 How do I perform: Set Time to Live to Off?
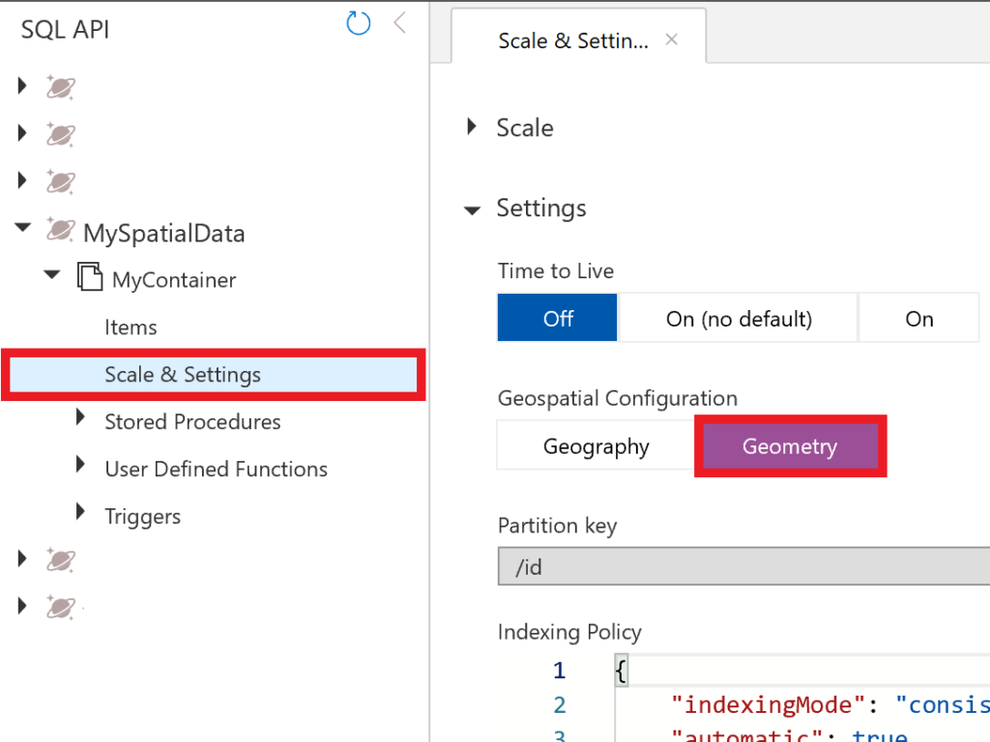click(558, 319)
